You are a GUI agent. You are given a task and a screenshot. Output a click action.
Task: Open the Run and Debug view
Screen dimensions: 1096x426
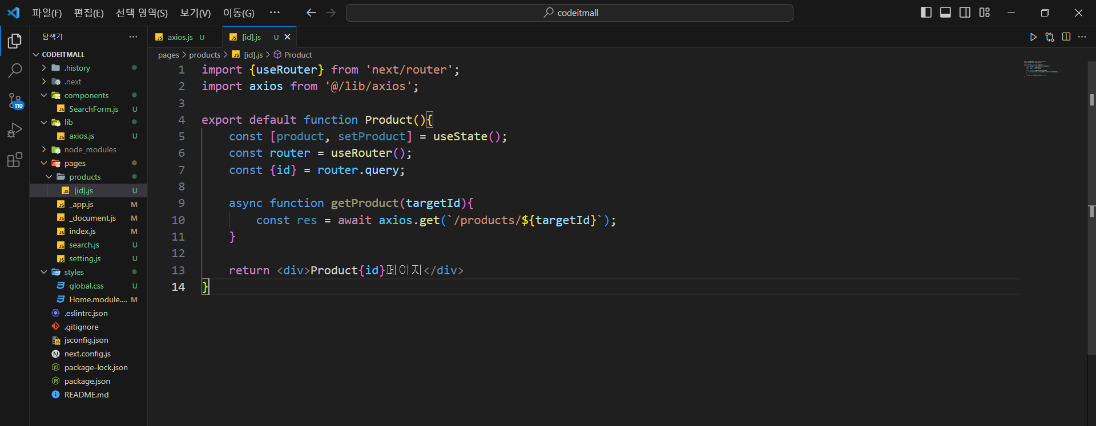coord(15,131)
